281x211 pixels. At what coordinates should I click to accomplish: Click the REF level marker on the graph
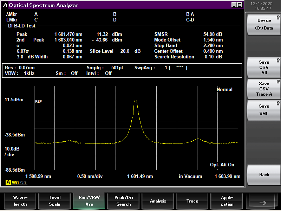click(x=38, y=101)
